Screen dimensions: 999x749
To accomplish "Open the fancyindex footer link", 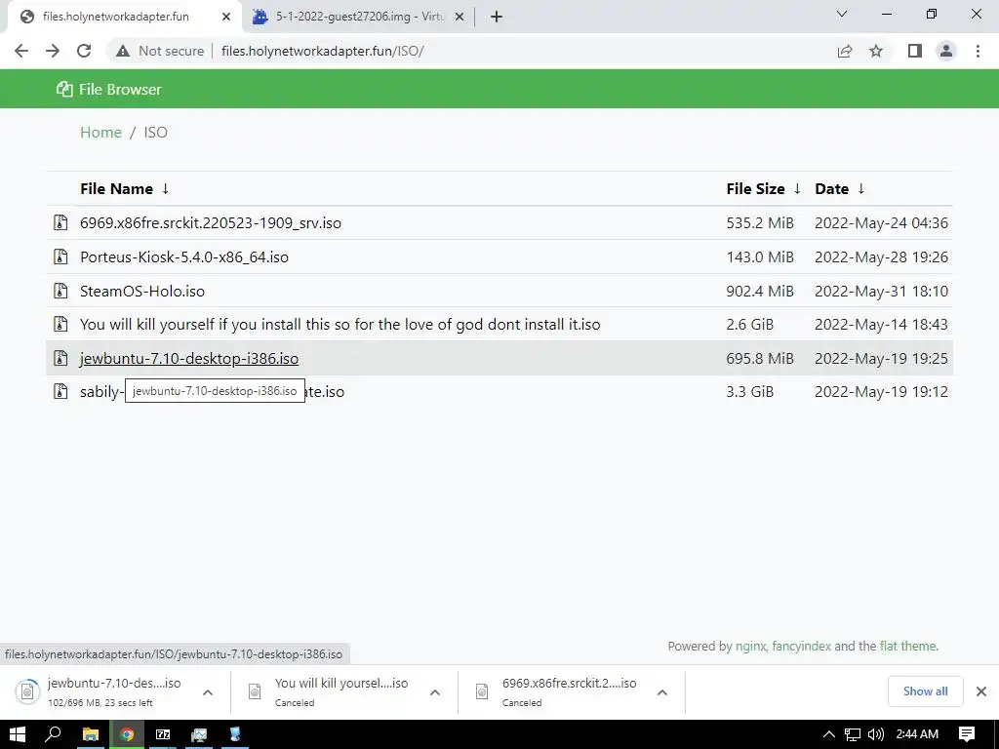I will click(x=802, y=646).
